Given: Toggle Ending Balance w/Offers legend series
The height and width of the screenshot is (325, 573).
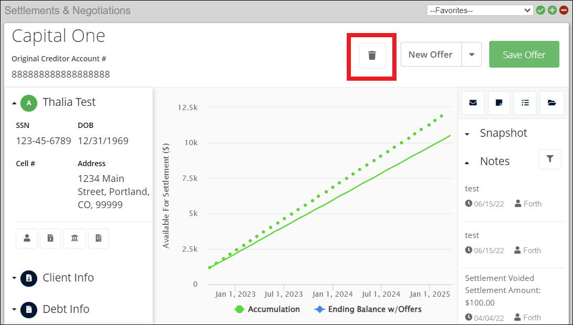Looking at the screenshot, I should pyautogui.click(x=368, y=309).
